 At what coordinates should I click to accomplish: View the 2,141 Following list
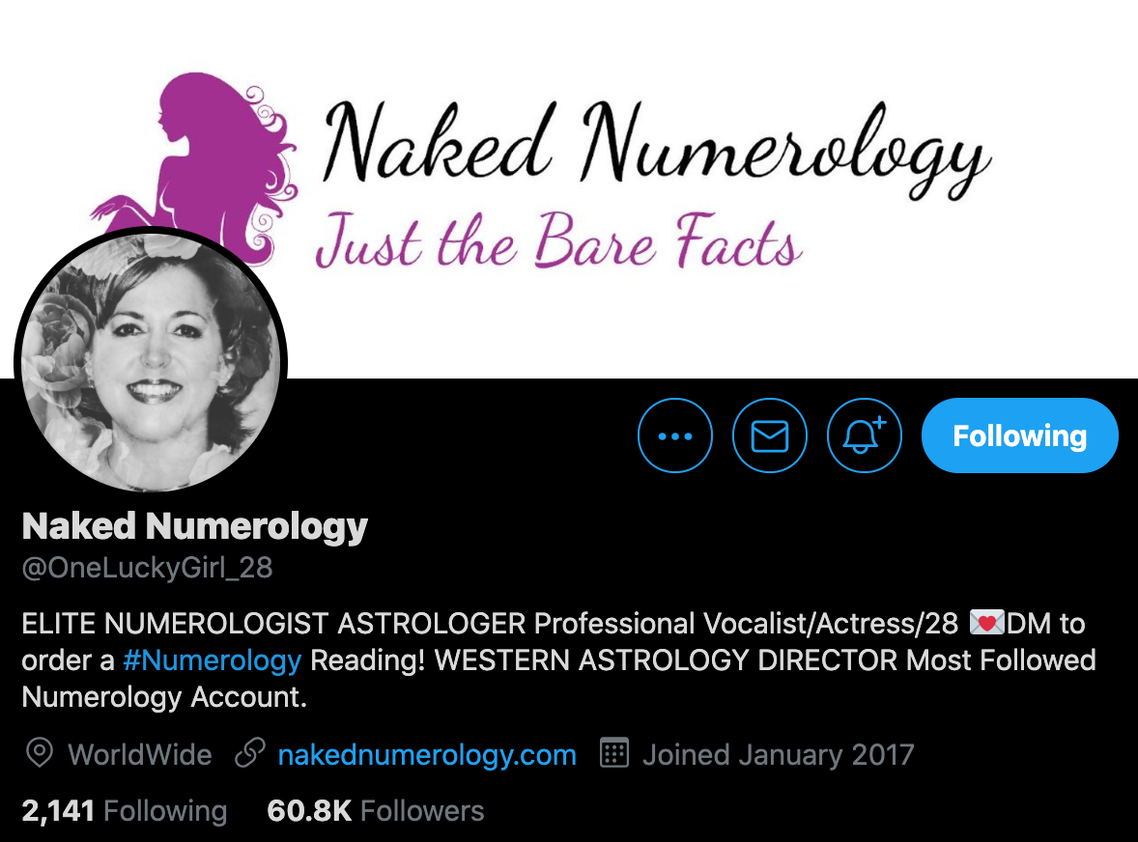124,811
